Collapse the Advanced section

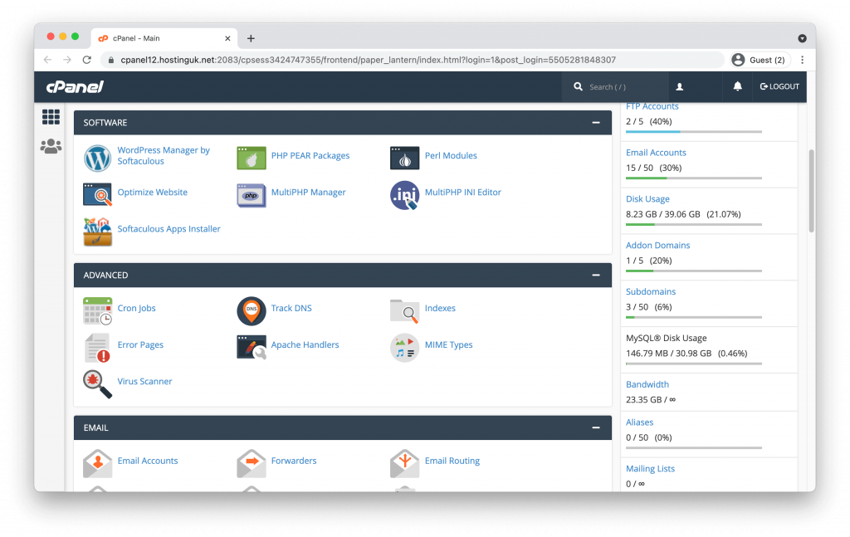click(x=595, y=276)
